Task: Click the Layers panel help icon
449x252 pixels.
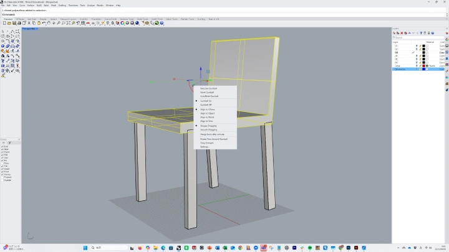Action: tap(433, 33)
